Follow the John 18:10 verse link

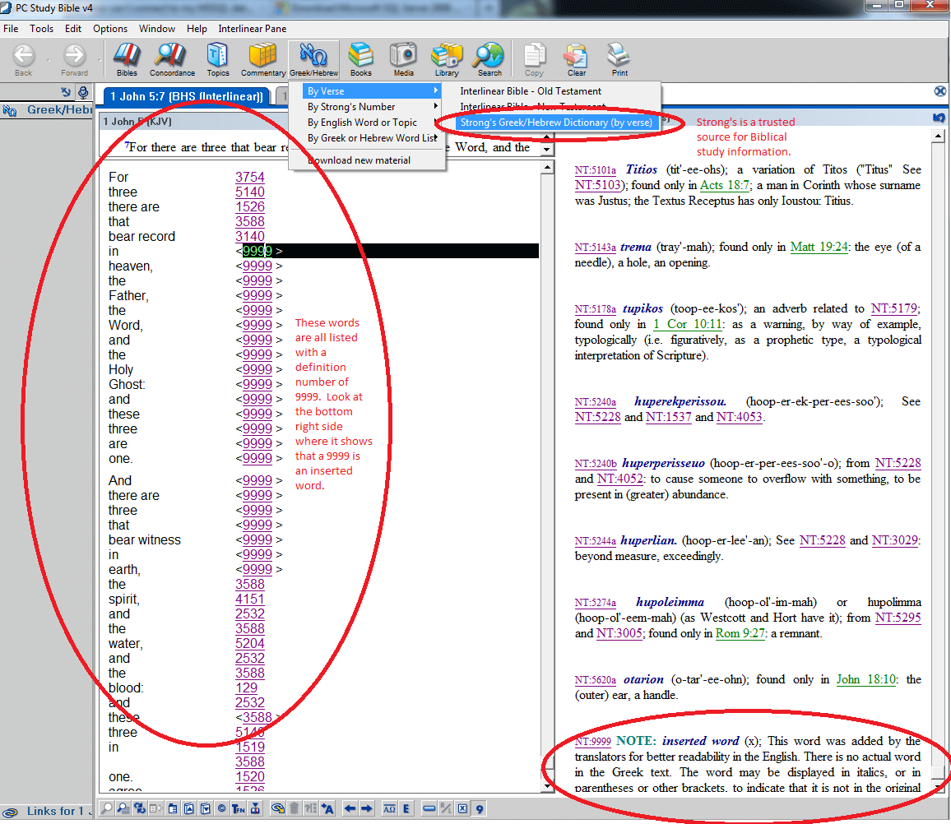(866, 679)
